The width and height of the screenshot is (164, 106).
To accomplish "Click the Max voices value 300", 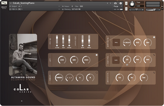I will [x=81, y=6].
